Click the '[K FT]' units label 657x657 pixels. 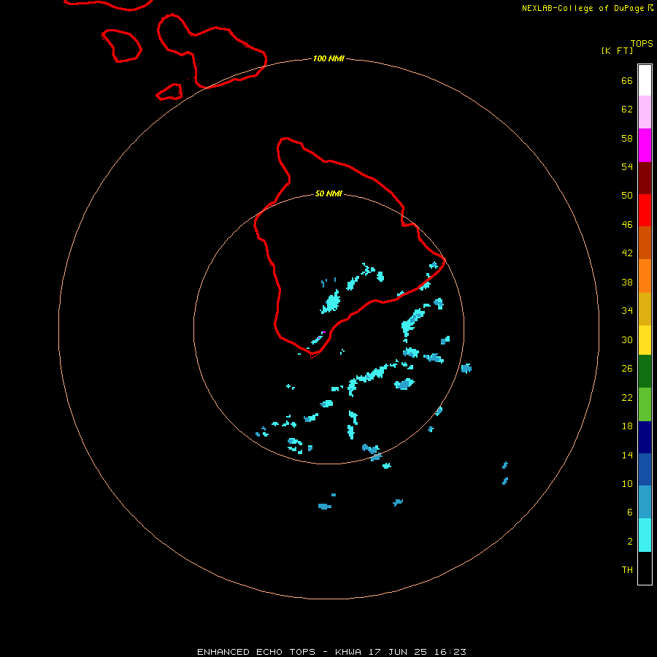(617, 50)
